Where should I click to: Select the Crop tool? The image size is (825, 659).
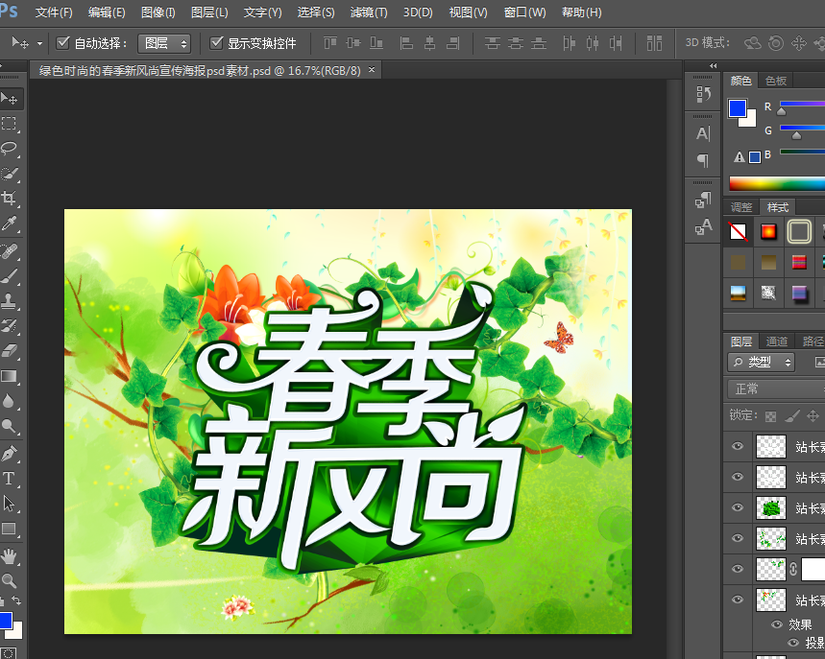click(x=10, y=199)
